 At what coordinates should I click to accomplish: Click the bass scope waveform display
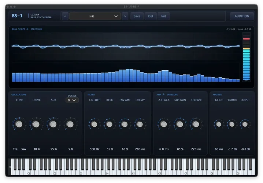tap(126, 46)
